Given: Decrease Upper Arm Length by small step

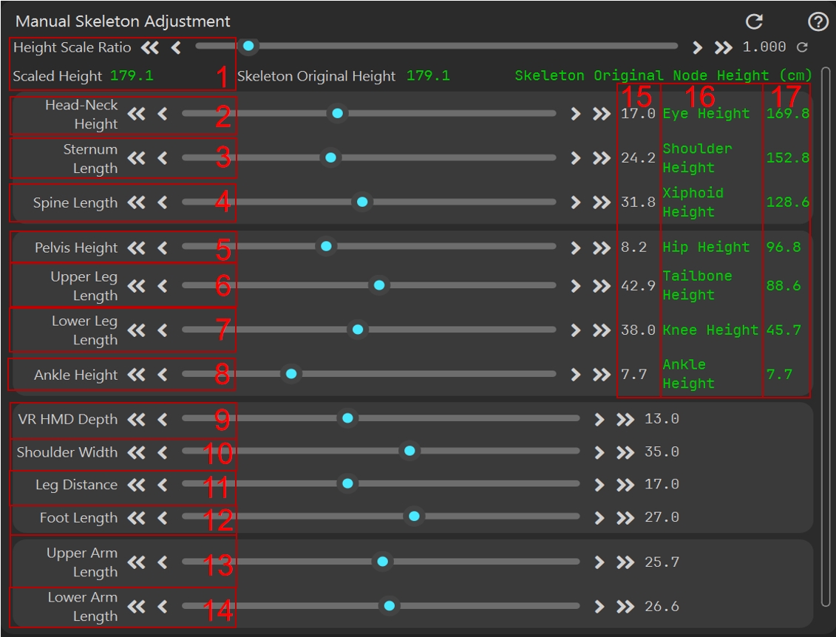Looking at the screenshot, I should 163,562.
